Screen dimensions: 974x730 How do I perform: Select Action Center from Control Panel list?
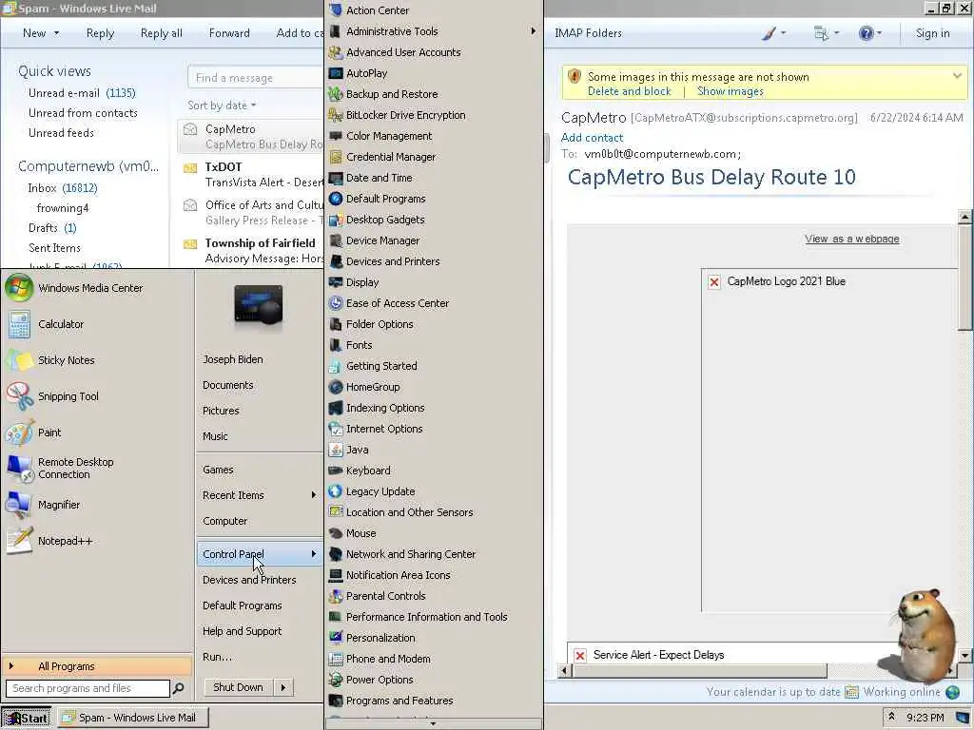377,10
